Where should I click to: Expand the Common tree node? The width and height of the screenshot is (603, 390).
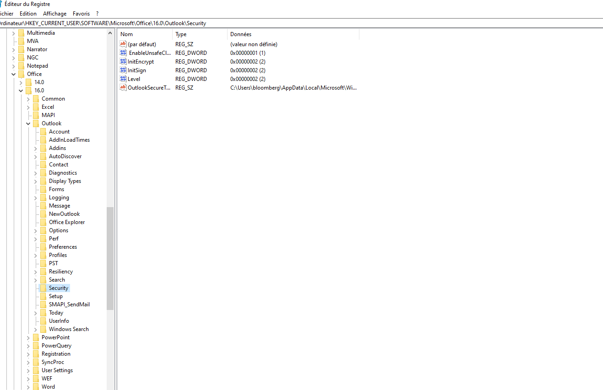click(x=28, y=99)
